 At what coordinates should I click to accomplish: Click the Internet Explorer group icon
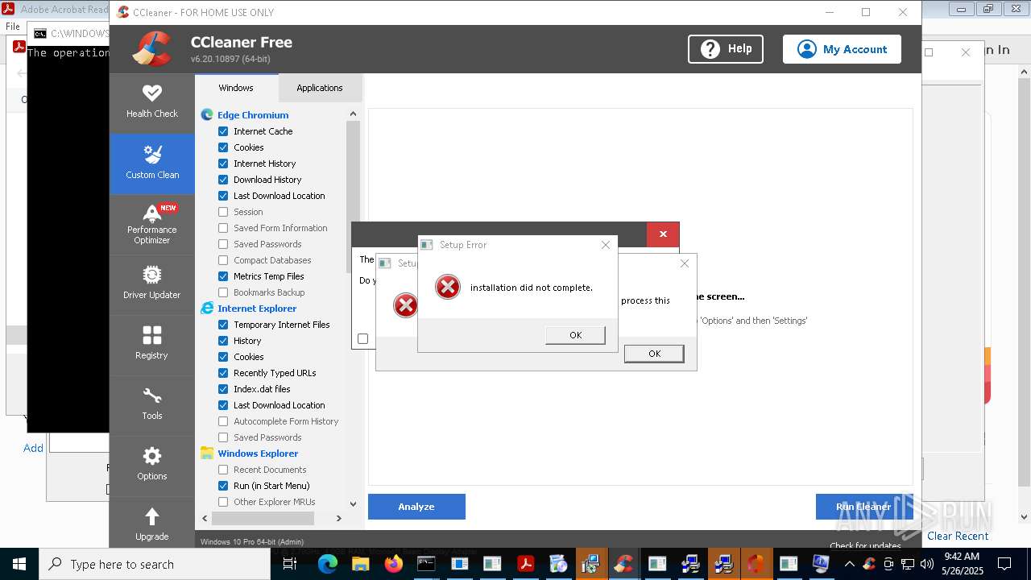[207, 309]
